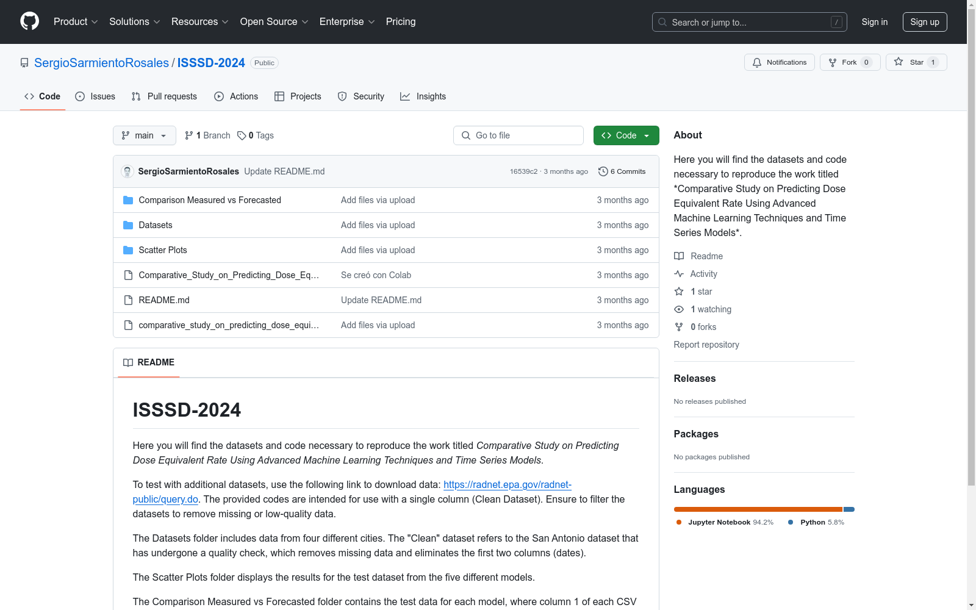Open the main branch selector dropdown
976x610 pixels.
[x=144, y=135]
